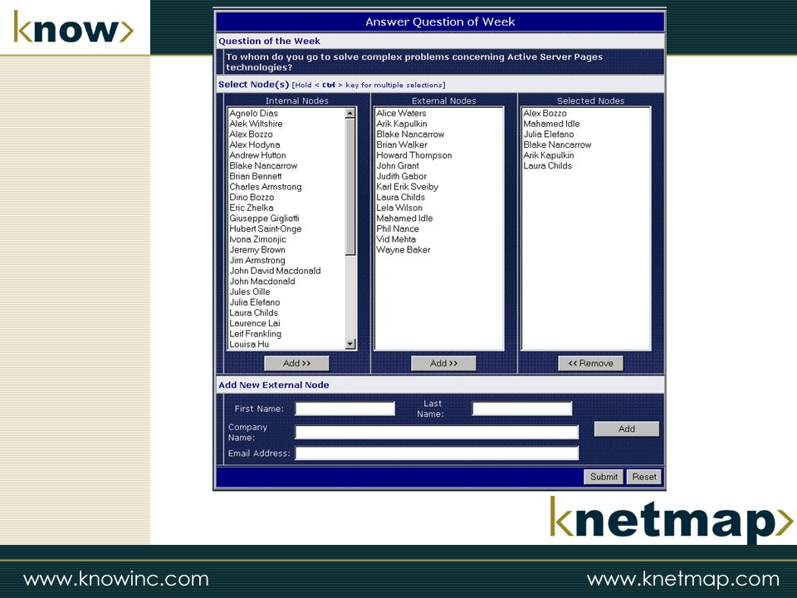Select Laurence Lai in Internal Nodes
The width and height of the screenshot is (797, 598).
pyautogui.click(x=255, y=323)
